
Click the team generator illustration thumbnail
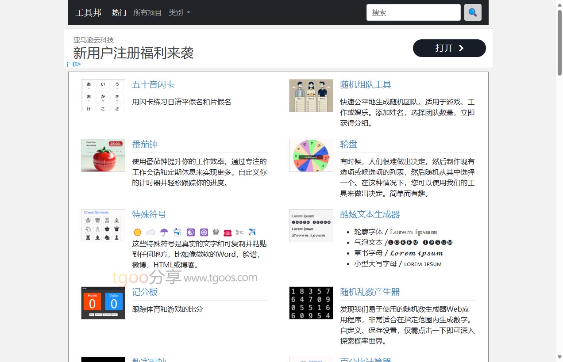311,95
